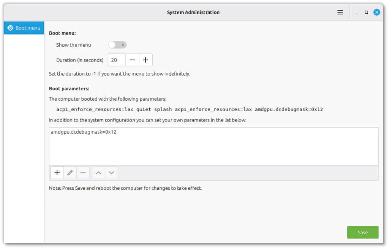This screenshot has height=249, width=389.
Task: Click the plus stepper to increase duration
Action: 146,60
